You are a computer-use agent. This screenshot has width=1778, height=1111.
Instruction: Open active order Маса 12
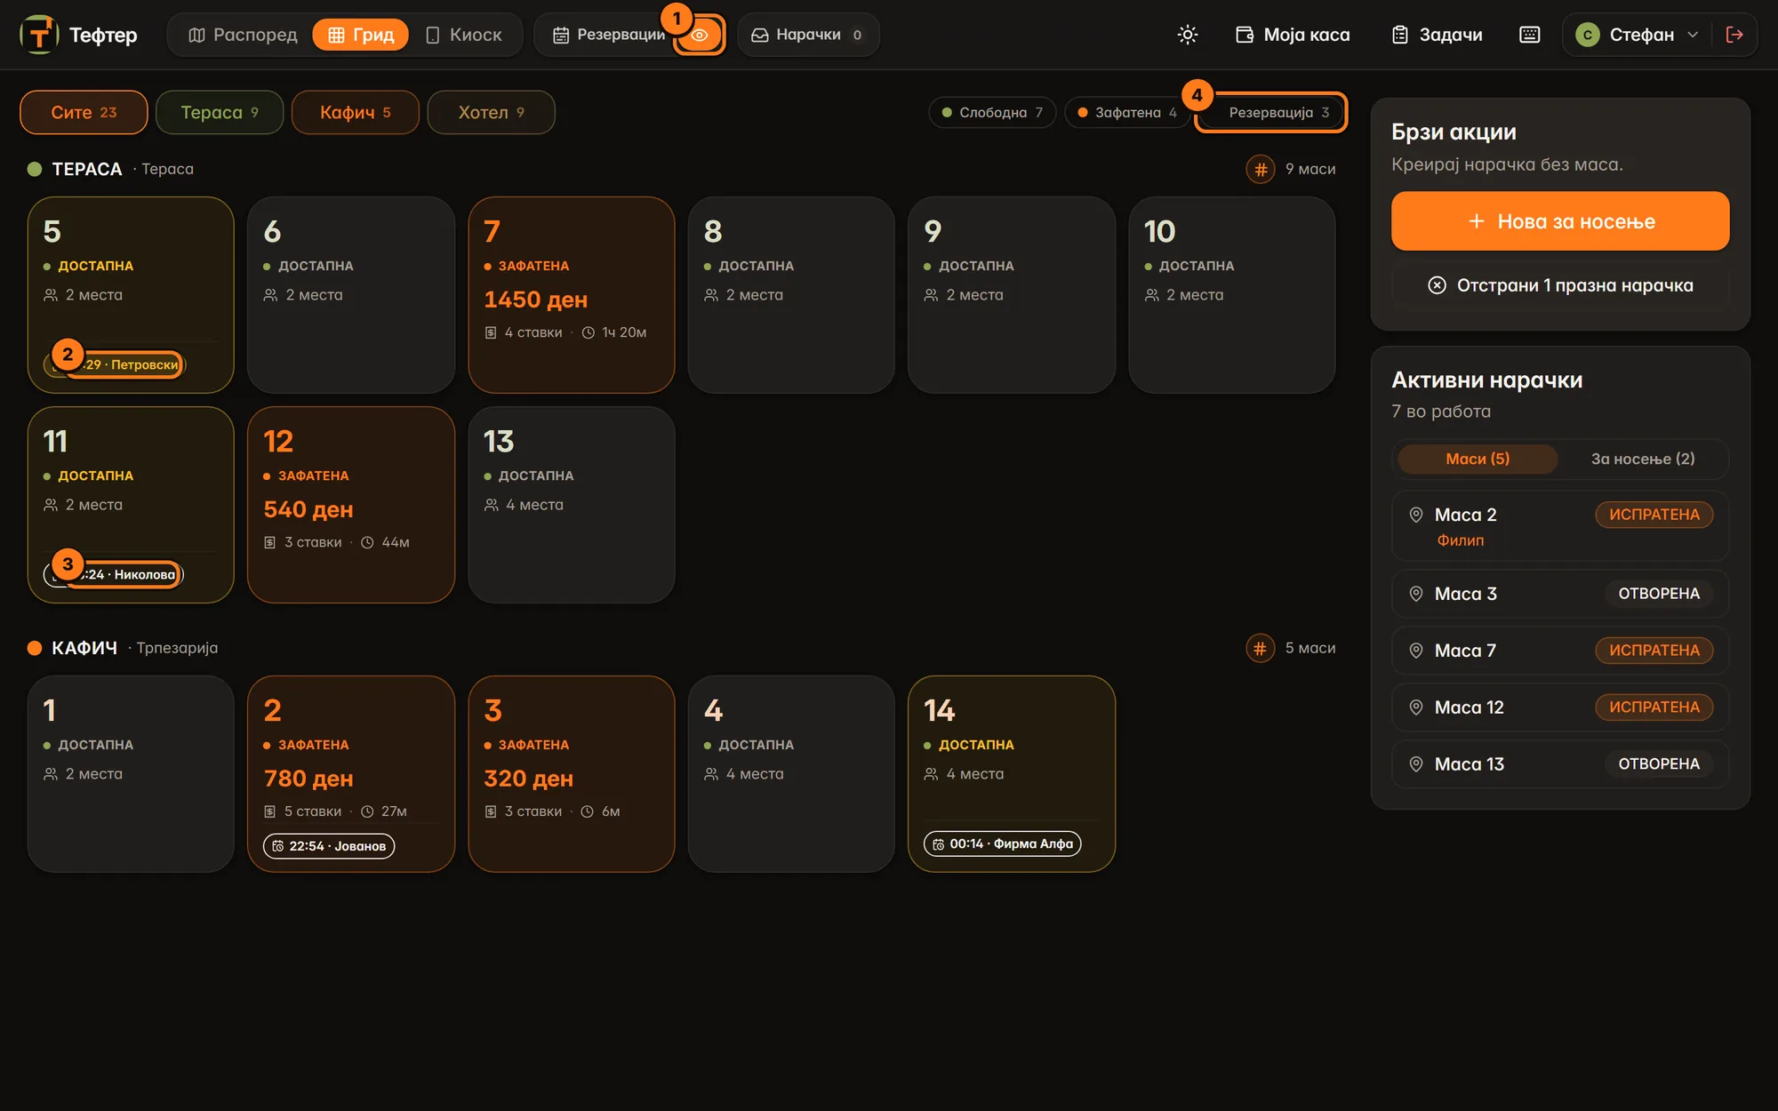coord(1560,707)
